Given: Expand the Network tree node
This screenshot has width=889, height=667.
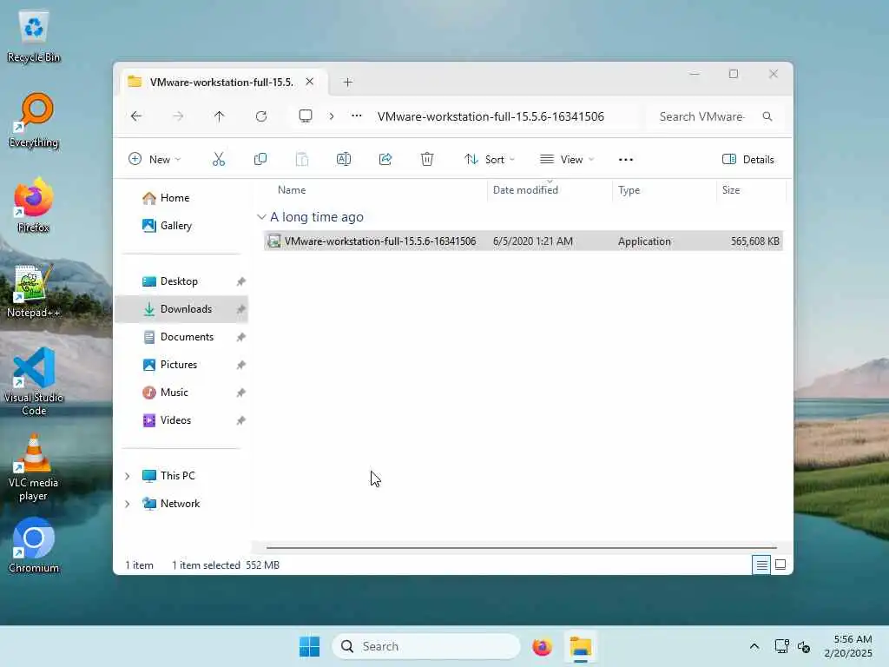Looking at the screenshot, I should tap(128, 504).
